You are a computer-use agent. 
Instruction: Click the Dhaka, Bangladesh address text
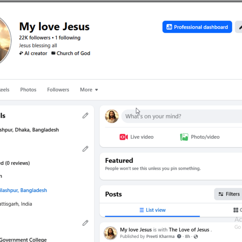coord(29,130)
